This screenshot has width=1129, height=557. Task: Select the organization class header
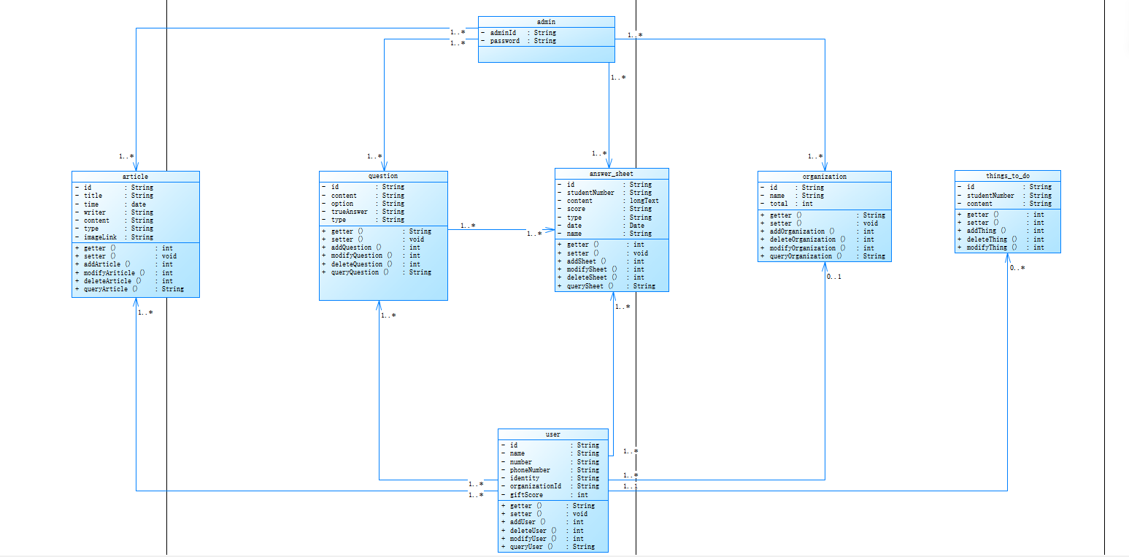(825, 177)
